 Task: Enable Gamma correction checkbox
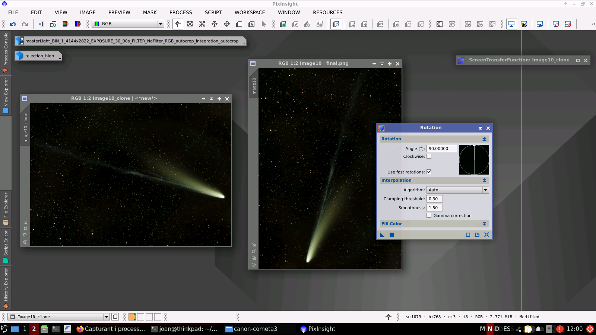tap(429, 216)
